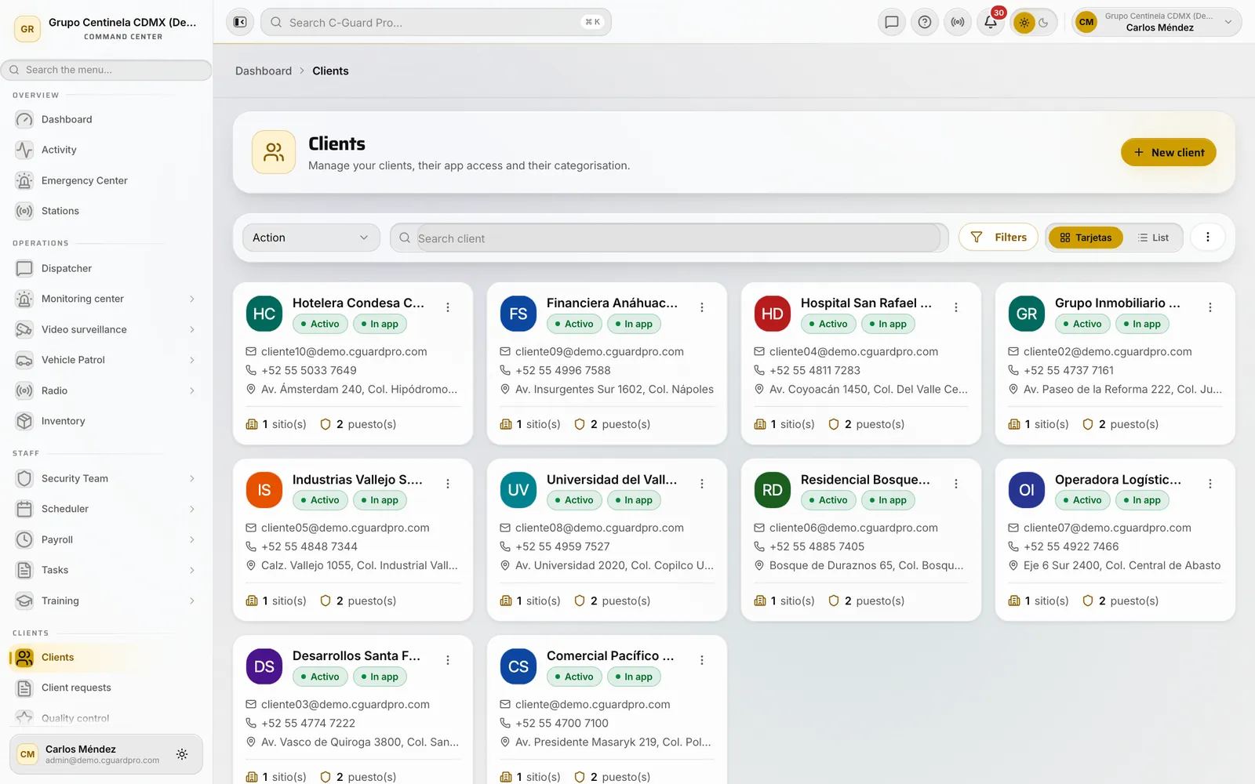Collapse the sidebar panel icon

point(240,22)
